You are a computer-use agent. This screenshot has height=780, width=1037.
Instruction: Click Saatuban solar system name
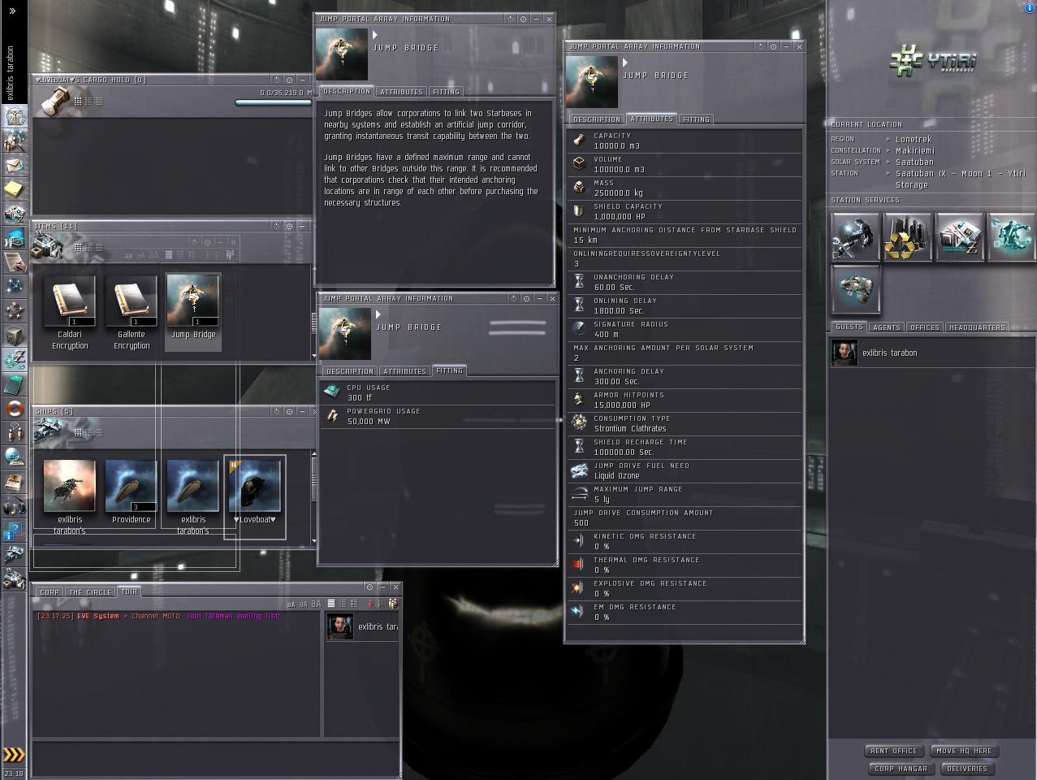(x=914, y=162)
